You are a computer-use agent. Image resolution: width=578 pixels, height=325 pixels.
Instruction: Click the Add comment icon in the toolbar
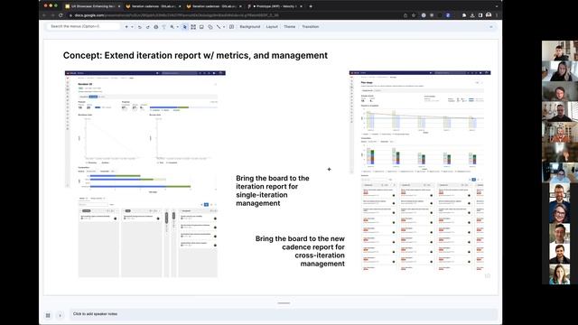[x=231, y=27]
